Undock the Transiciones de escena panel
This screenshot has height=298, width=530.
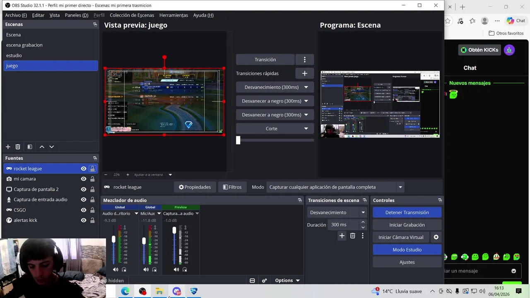coord(365,200)
